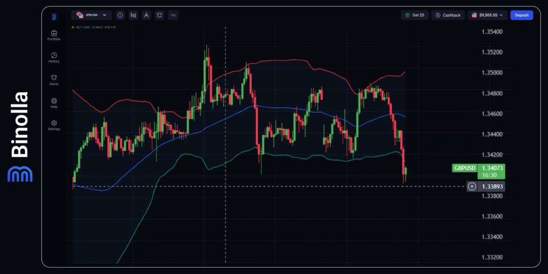
Task: Expand the $9,505.55 account balance dropdown
Action: click(x=487, y=16)
